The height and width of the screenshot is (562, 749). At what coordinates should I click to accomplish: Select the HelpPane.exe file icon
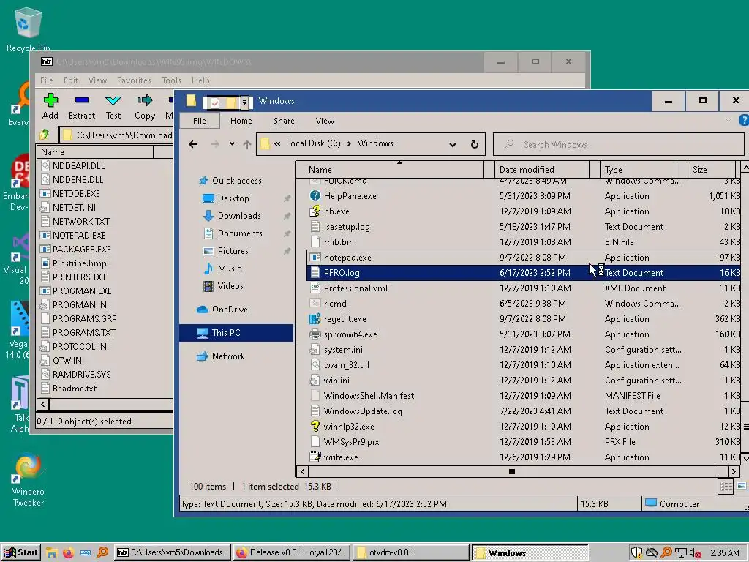coord(315,195)
